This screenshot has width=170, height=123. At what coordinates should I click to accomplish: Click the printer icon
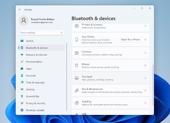click(x=77, y=26)
